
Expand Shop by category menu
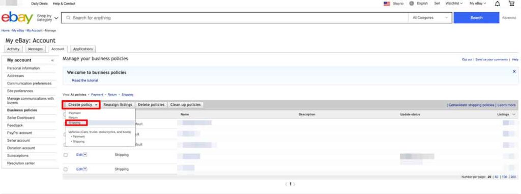[x=47, y=18]
